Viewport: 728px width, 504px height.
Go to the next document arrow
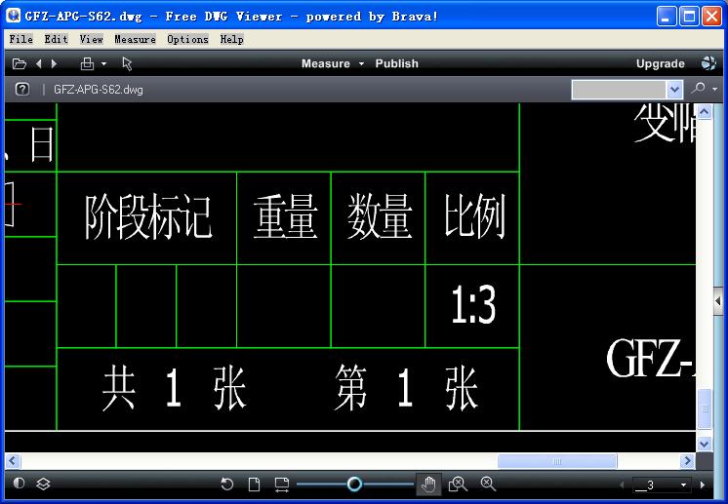tap(54, 63)
